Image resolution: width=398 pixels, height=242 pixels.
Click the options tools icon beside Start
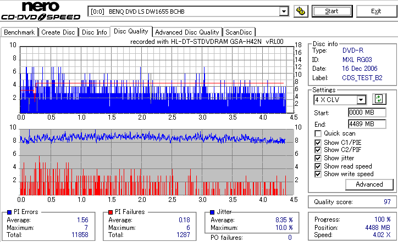301,12
